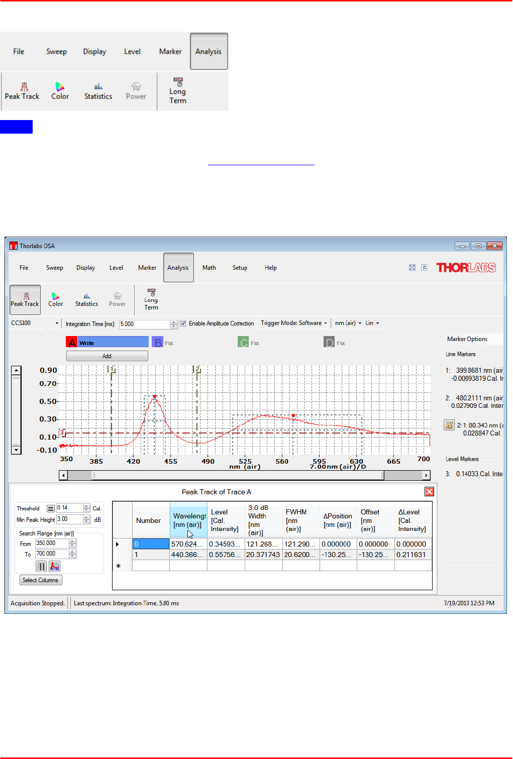Image resolution: width=513 pixels, height=759 pixels.
Task: Click the horizontal scrollbar right arrow under the graph
Action: point(426,475)
